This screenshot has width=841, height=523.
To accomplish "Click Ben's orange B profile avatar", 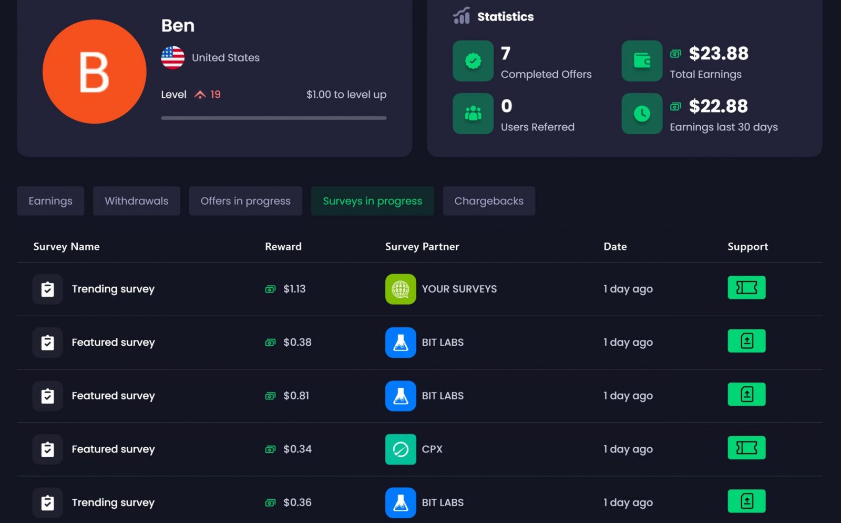I will point(95,72).
